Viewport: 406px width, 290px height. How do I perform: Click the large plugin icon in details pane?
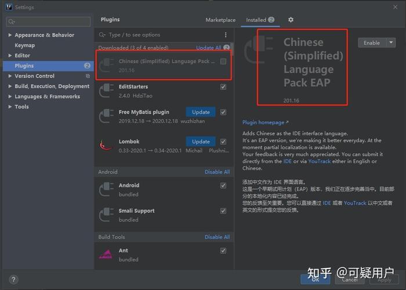coord(259,49)
